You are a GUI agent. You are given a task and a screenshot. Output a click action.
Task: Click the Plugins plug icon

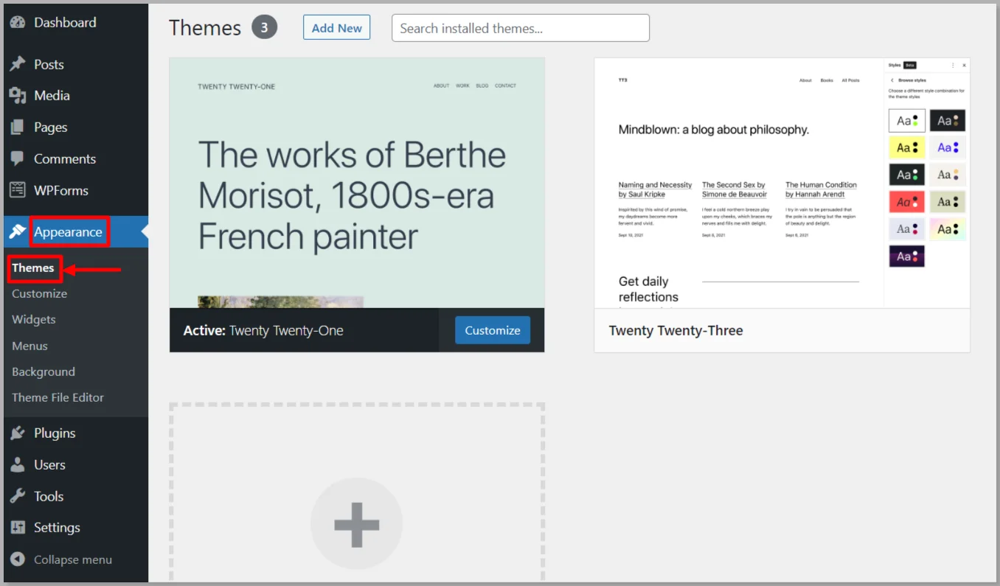(x=18, y=433)
